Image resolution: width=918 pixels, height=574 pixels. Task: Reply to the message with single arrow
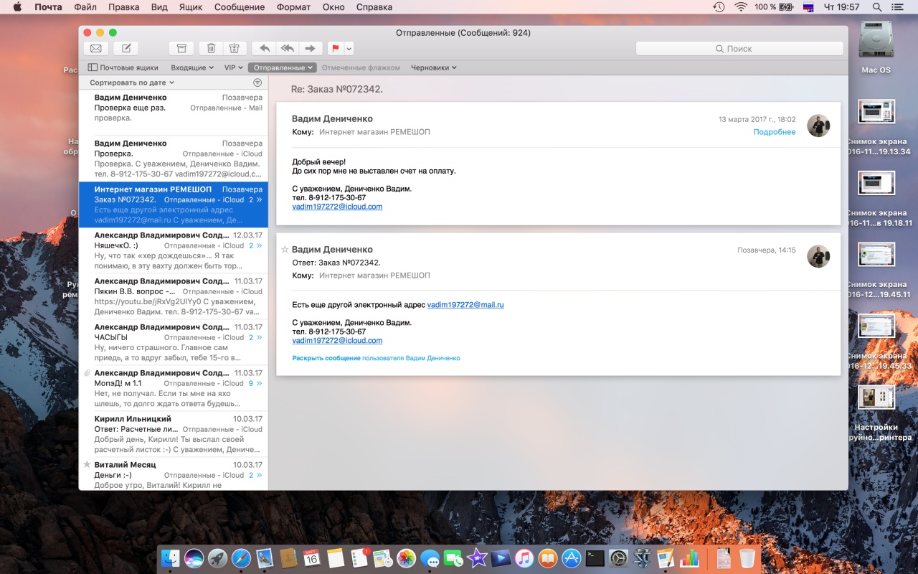point(264,49)
